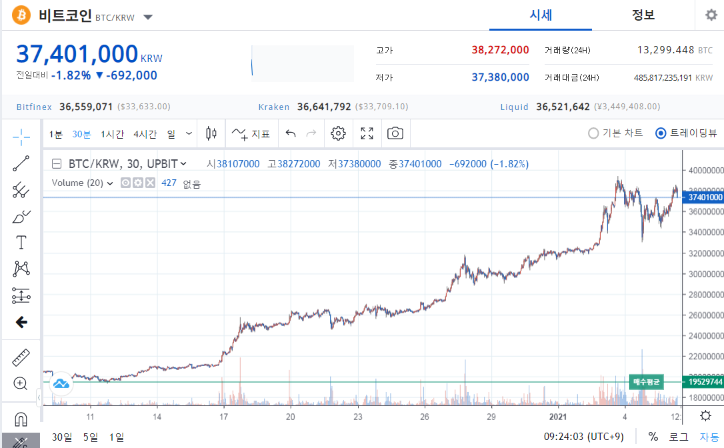Screen dimensions: 724x448
Task: Open axis settings gear at bottom right
Action: 705,416
